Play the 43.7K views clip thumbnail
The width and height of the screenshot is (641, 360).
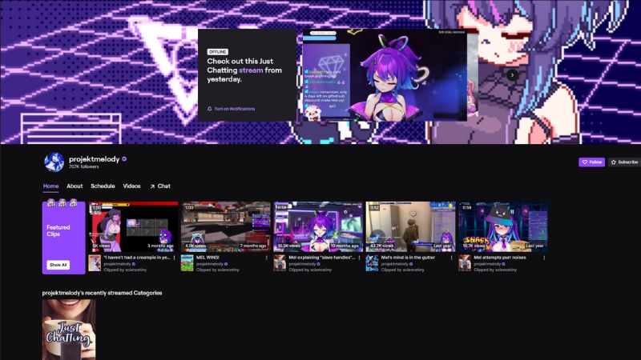pos(410,226)
